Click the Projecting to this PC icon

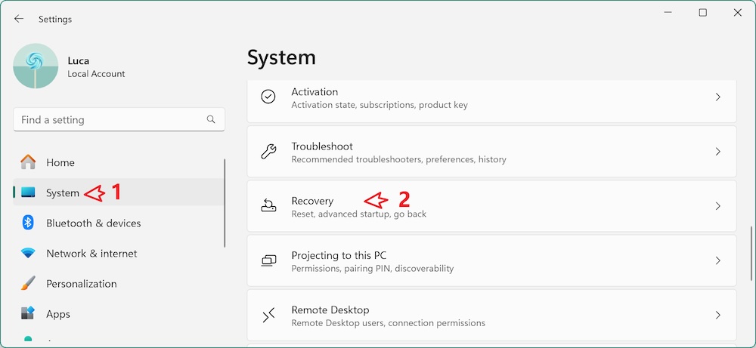[268, 260]
